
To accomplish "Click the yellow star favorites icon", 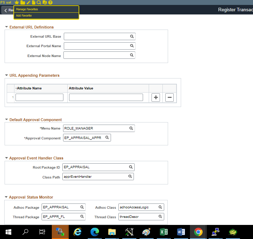I will pyautogui.click(x=17, y=2).
